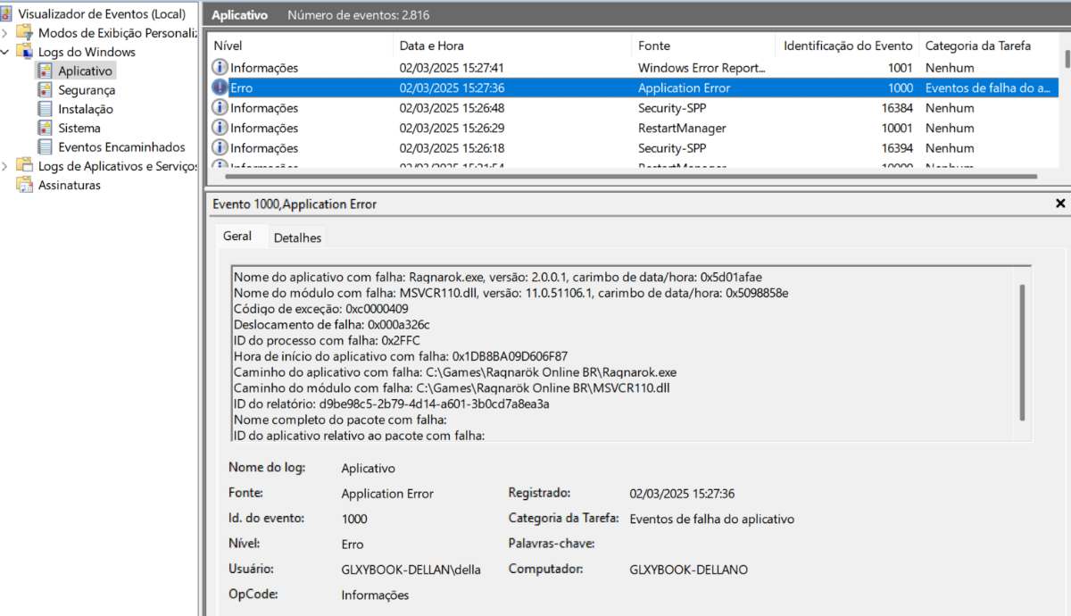The image size is (1071, 616).
Task: Click the Usuário value GLXYBOOK-DELLAN\della
Action: [411, 570]
